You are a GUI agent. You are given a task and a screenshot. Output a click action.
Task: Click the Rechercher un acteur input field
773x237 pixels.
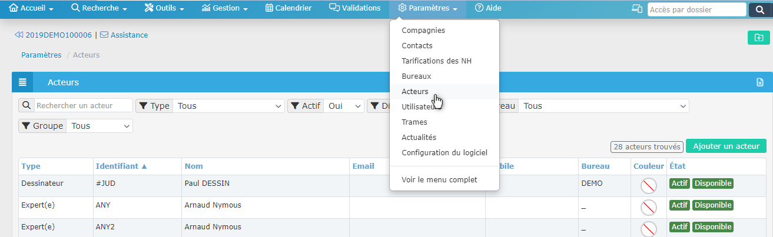click(83, 105)
